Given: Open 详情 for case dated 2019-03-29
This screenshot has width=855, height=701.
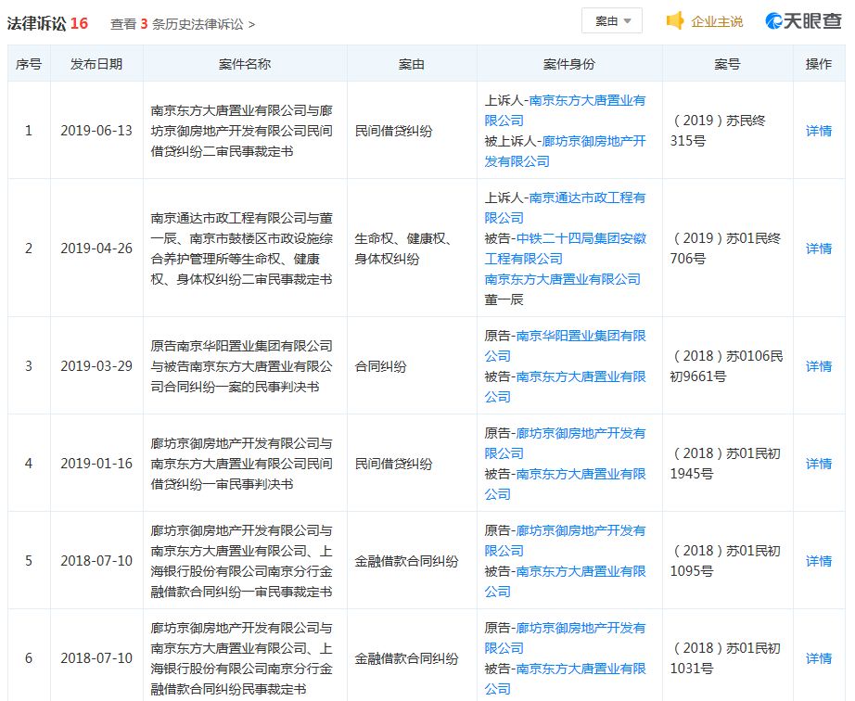Looking at the screenshot, I should pos(817,366).
